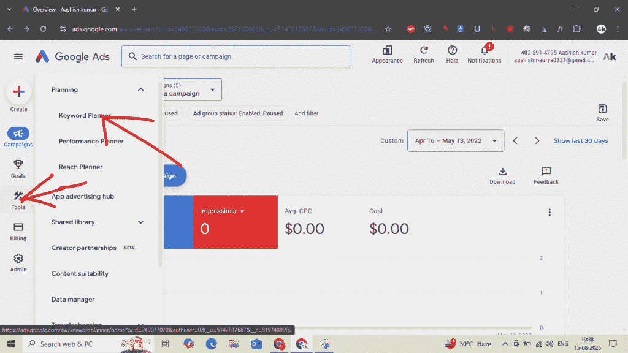Select the red Impressions metric tile
Image resolution: width=628 pixels, height=353 pixels.
[235, 222]
